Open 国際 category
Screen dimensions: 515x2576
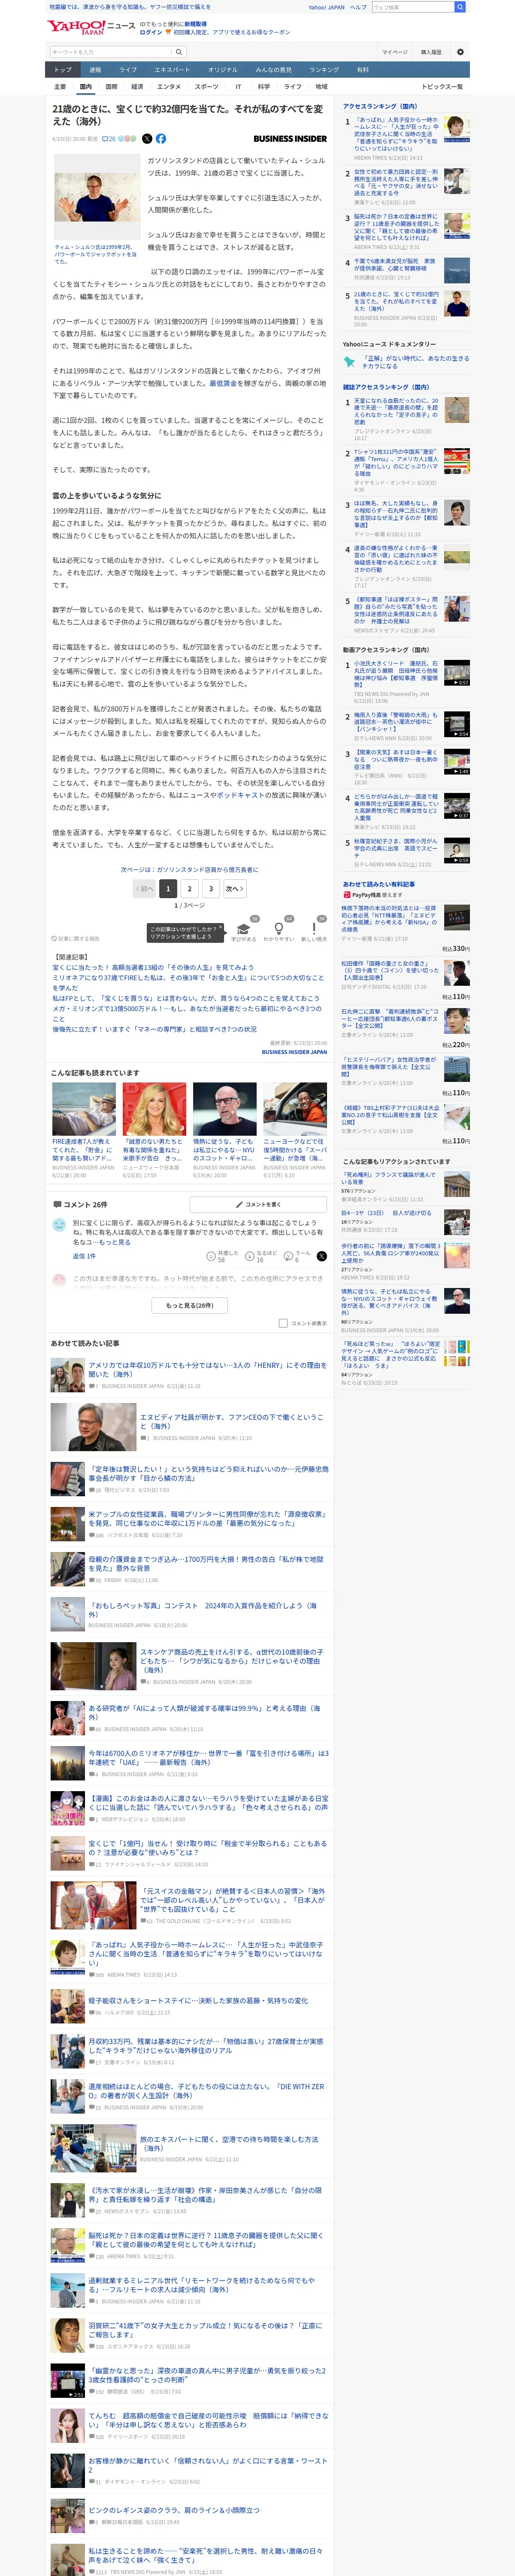tap(111, 87)
